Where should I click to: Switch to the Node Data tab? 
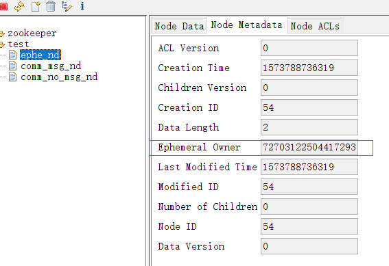click(x=179, y=26)
